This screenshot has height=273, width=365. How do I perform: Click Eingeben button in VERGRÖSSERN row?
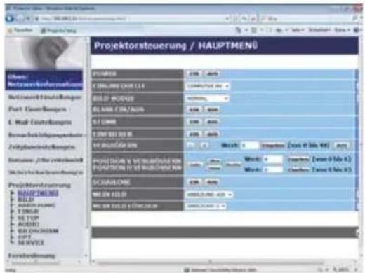(x=273, y=146)
